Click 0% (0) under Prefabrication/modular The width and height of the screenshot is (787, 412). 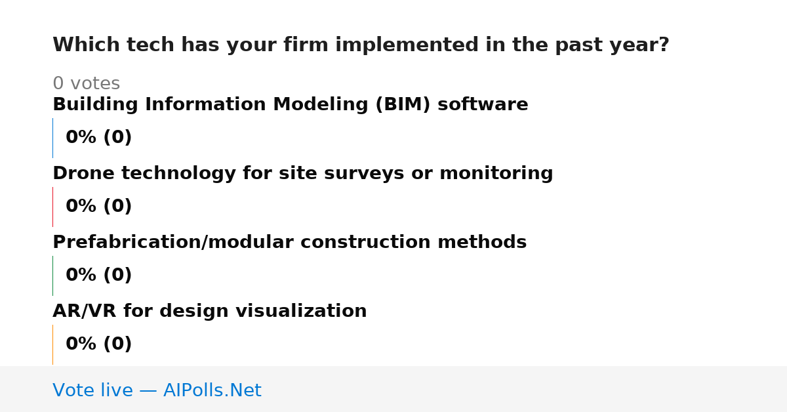pos(99,276)
